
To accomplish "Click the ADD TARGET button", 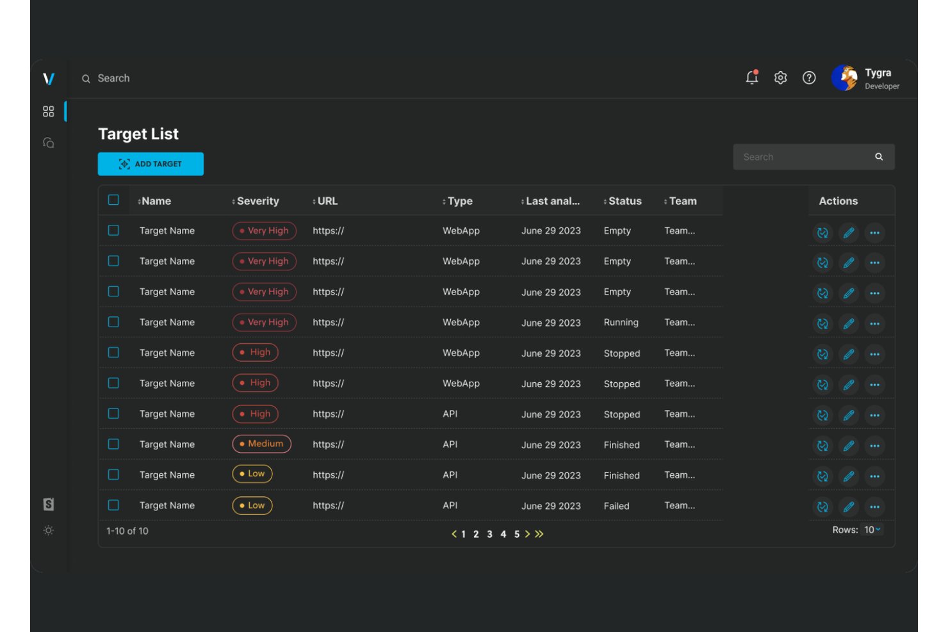I will click(x=151, y=164).
